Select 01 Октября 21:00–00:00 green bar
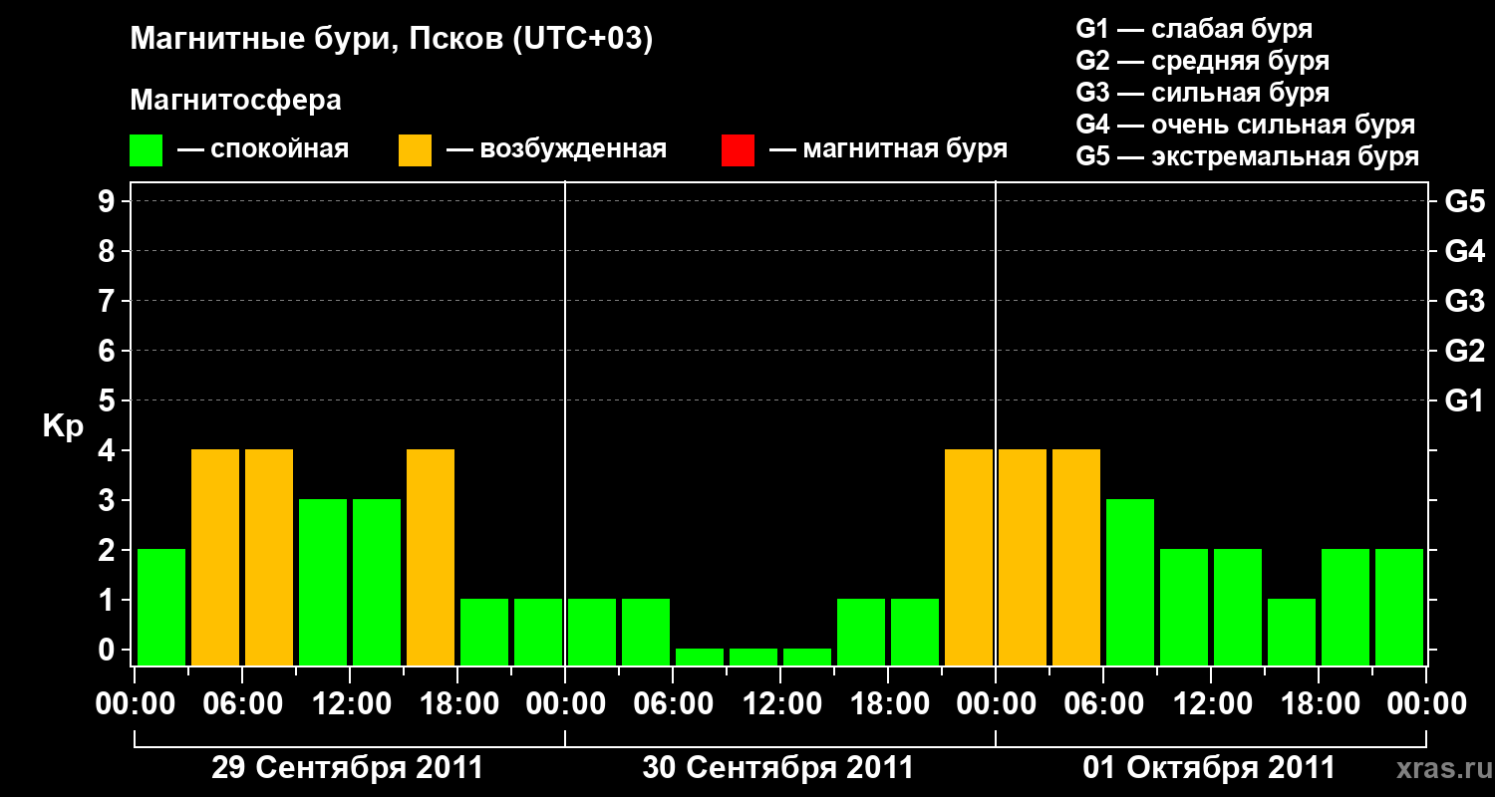Image resolution: width=1495 pixels, height=797 pixels. [1399, 607]
